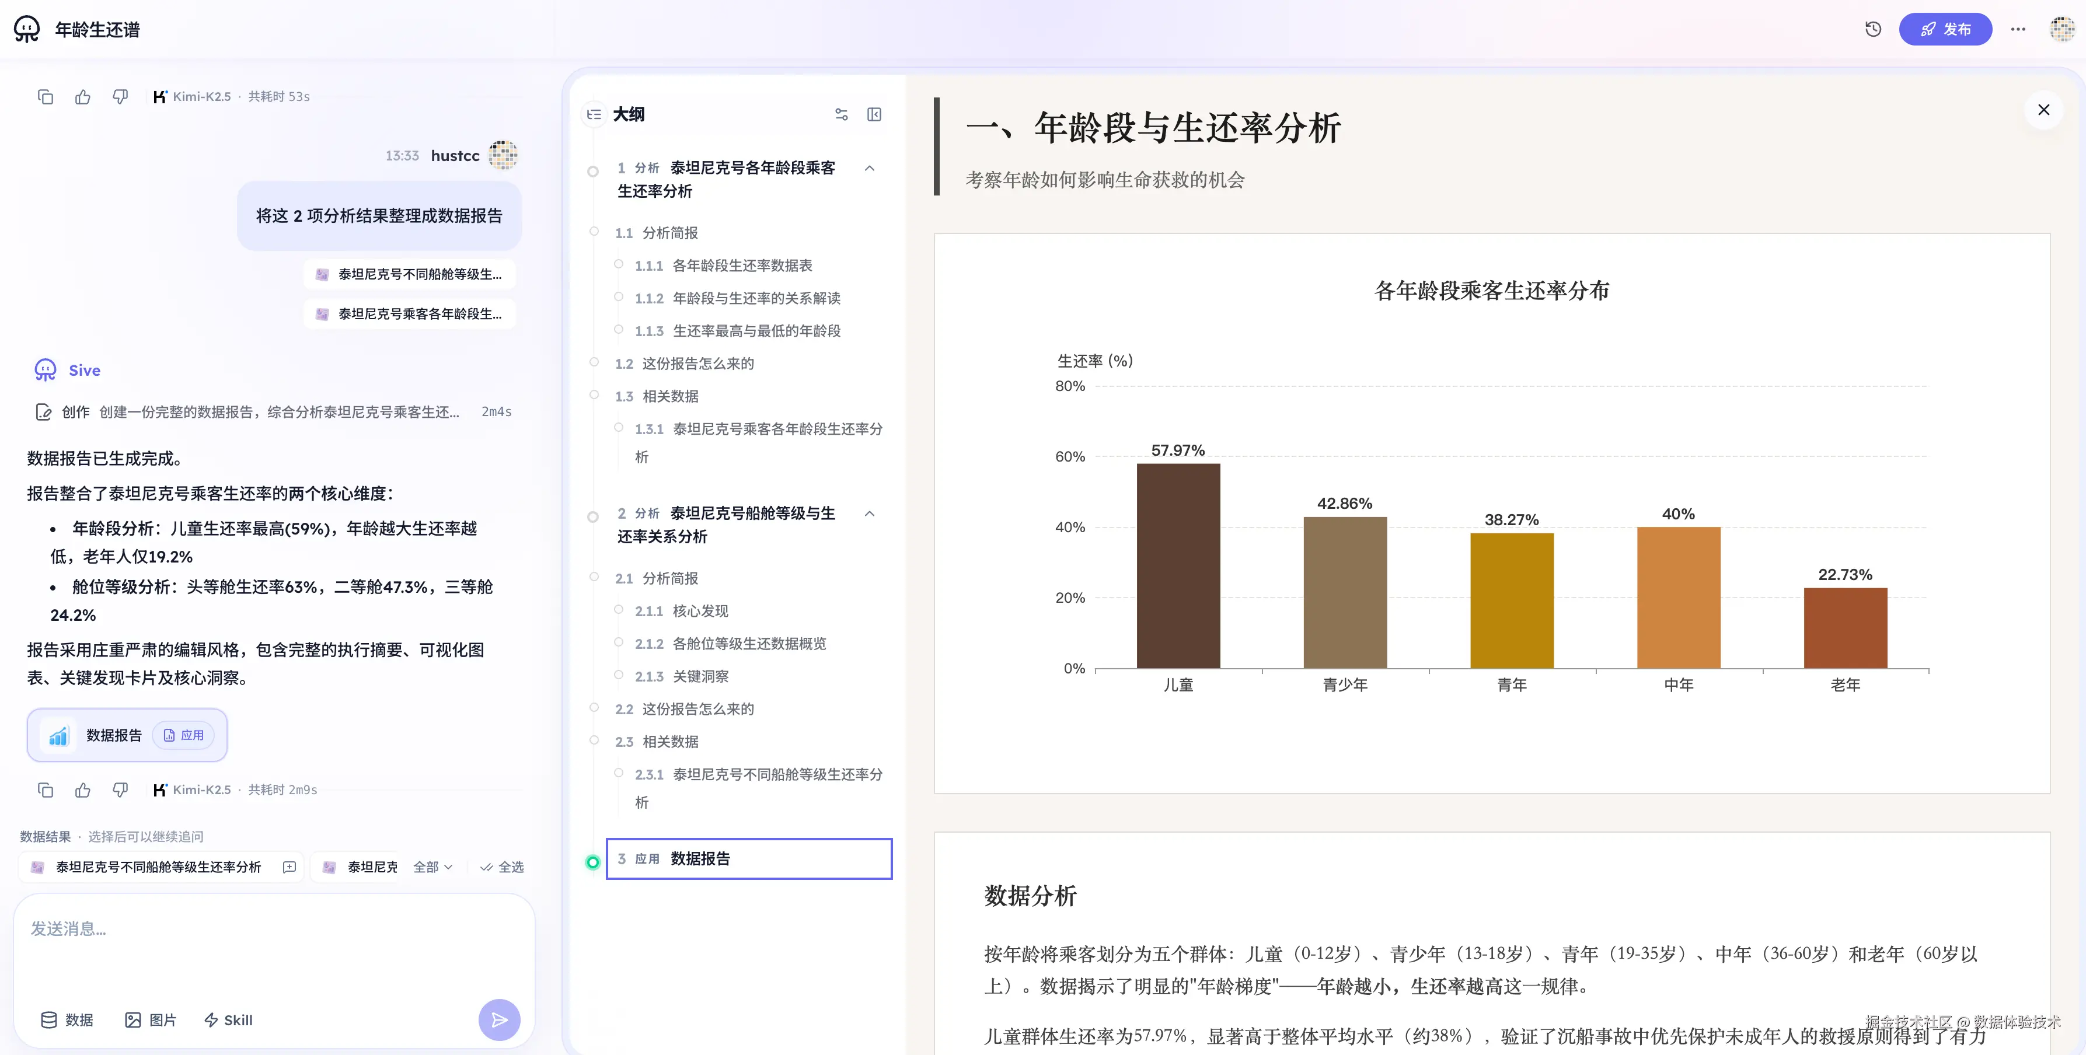Click the 青年 38.27% golden bar
2086x1055 pixels.
tap(1512, 600)
